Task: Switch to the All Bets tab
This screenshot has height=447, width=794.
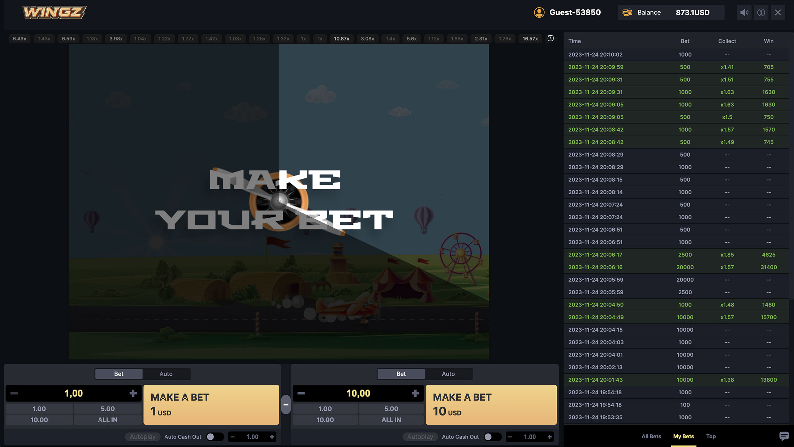Action: coord(651,436)
